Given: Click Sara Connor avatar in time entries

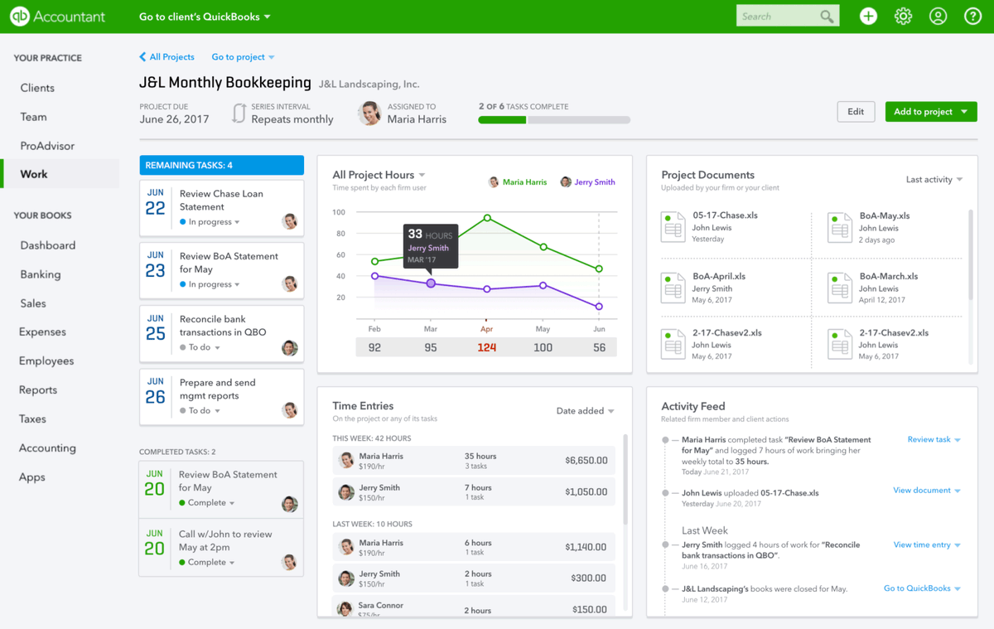Looking at the screenshot, I should (345, 609).
